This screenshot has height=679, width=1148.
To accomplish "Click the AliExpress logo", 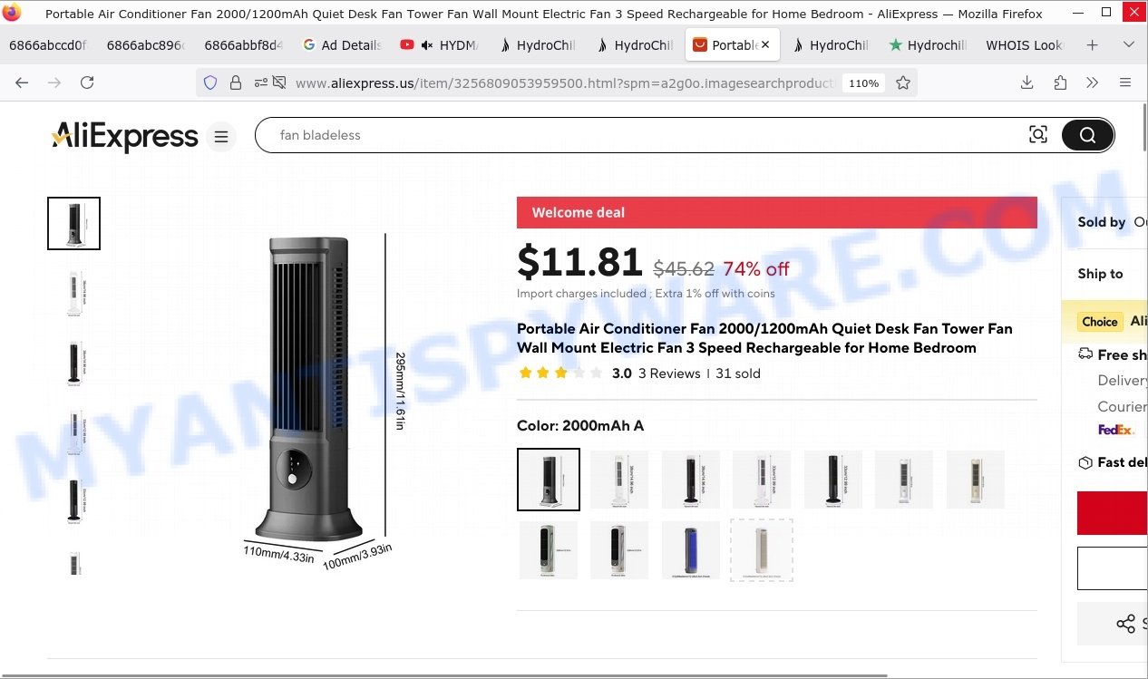I will [124, 137].
